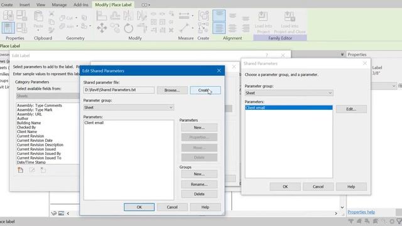
Task: Select the Aligned Dimension measure icon
Action: click(x=184, y=16)
